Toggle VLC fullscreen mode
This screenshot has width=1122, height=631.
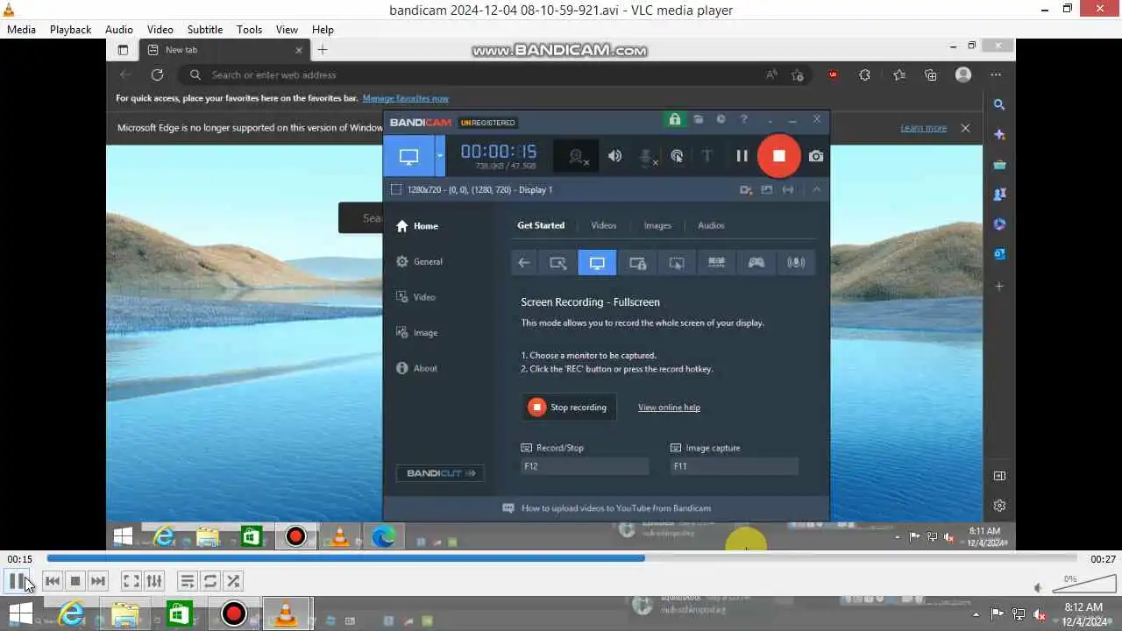(x=131, y=580)
